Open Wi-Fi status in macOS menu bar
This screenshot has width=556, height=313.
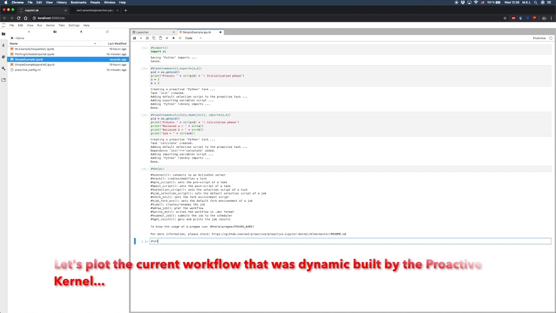tap(476, 2)
